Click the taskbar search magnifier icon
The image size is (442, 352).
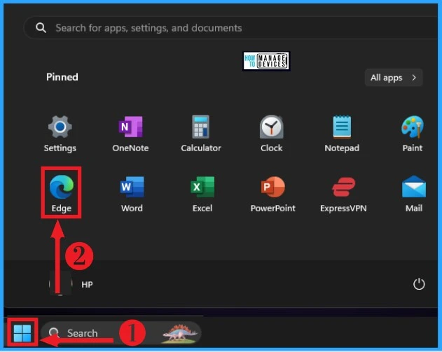(53, 332)
